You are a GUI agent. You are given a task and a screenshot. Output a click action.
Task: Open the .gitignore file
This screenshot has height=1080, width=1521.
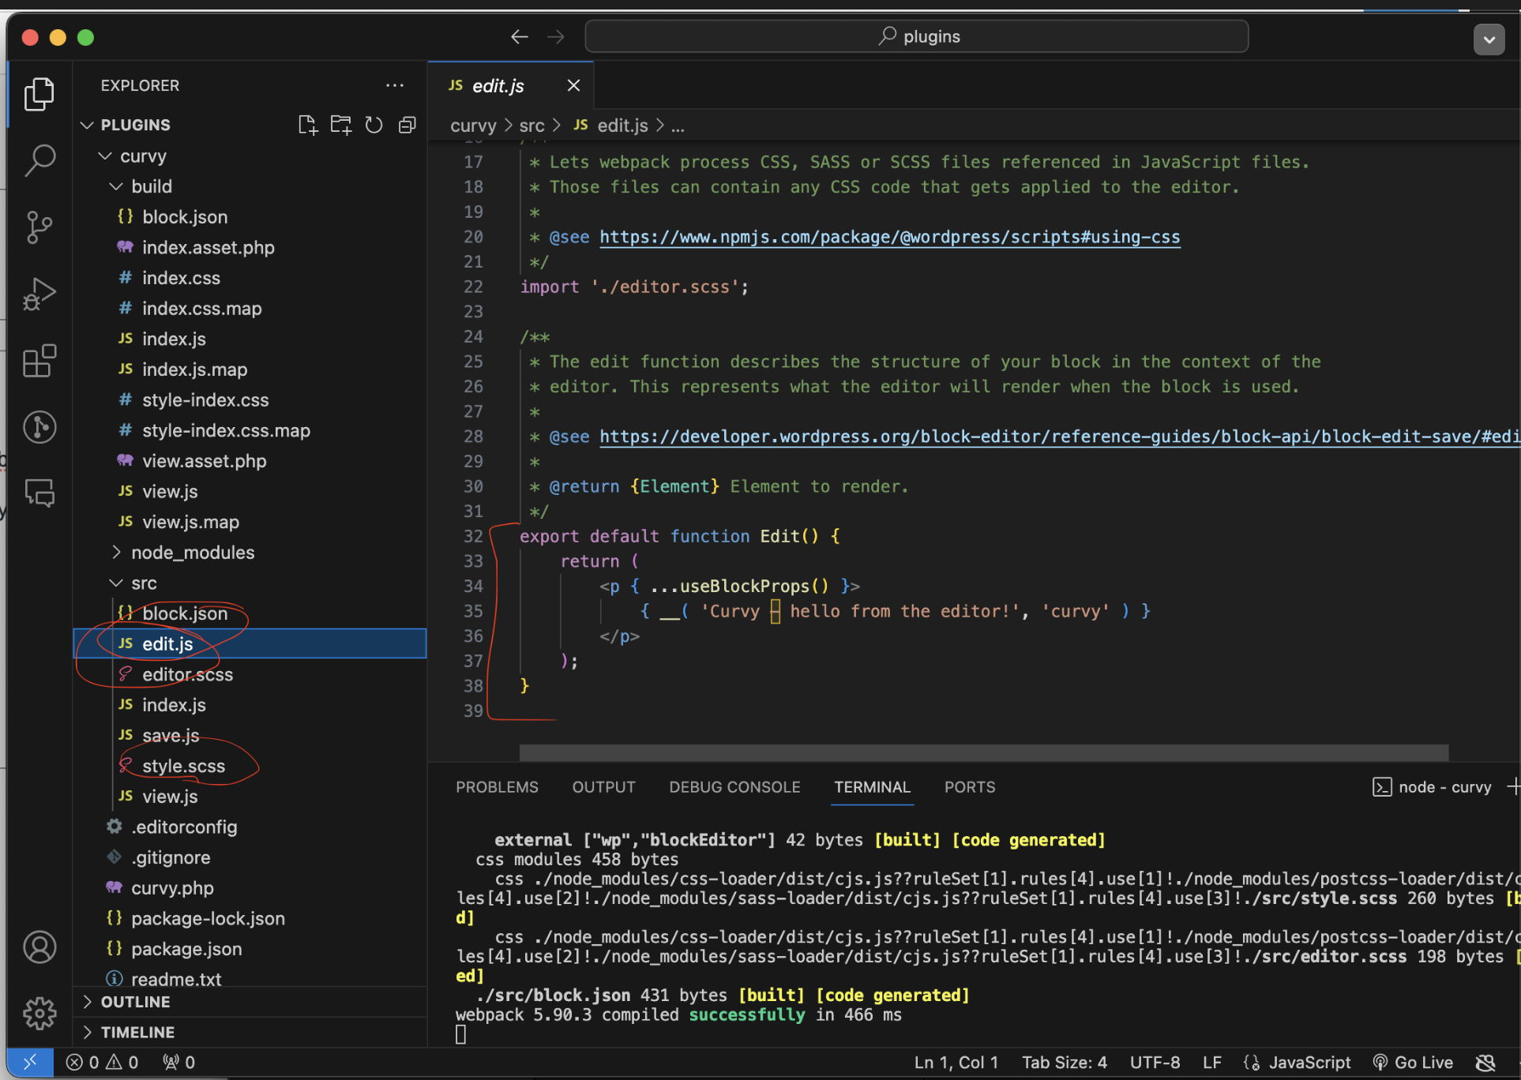point(250,857)
